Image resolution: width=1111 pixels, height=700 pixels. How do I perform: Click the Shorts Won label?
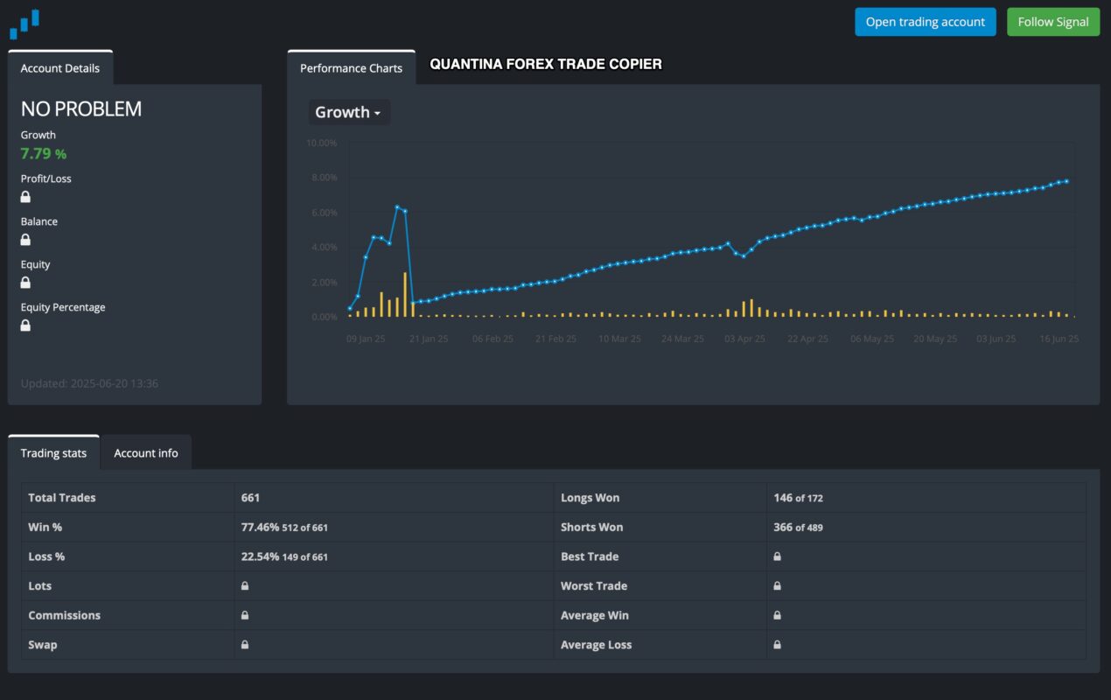click(591, 528)
